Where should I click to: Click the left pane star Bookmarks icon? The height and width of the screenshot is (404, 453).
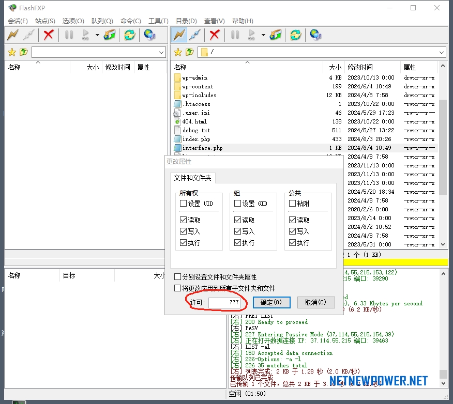pyautogui.click(x=12, y=52)
